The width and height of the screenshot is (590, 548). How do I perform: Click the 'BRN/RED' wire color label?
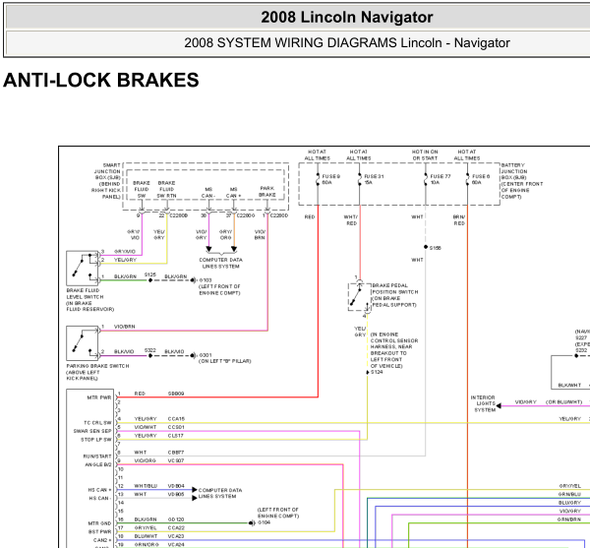[x=459, y=220]
